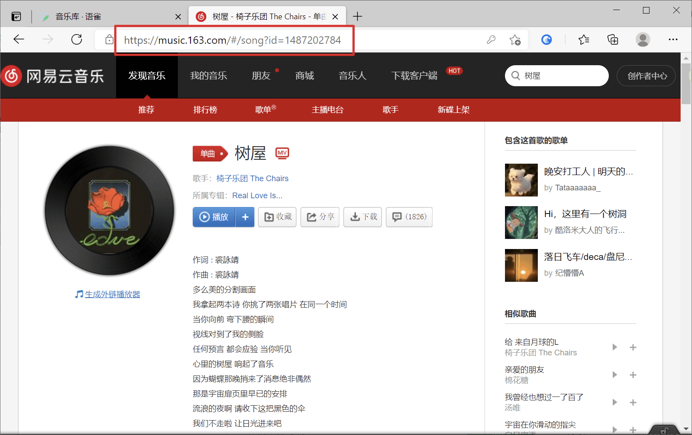692x435 pixels.
Task: Click the 收藏 button
Action: (277, 217)
